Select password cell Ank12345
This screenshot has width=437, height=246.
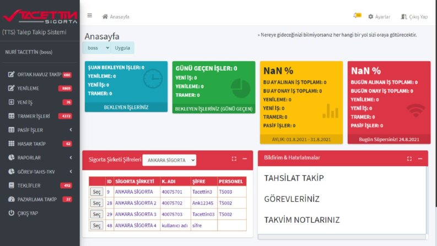pyautogui.click(x=203, y=203)
